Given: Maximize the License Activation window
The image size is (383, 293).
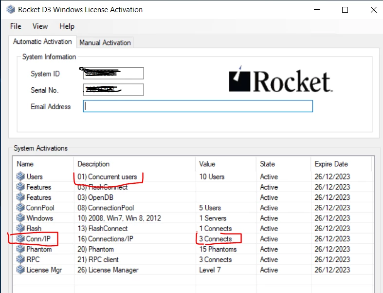Looking at the screenshot, I should (x=345, y=10).
